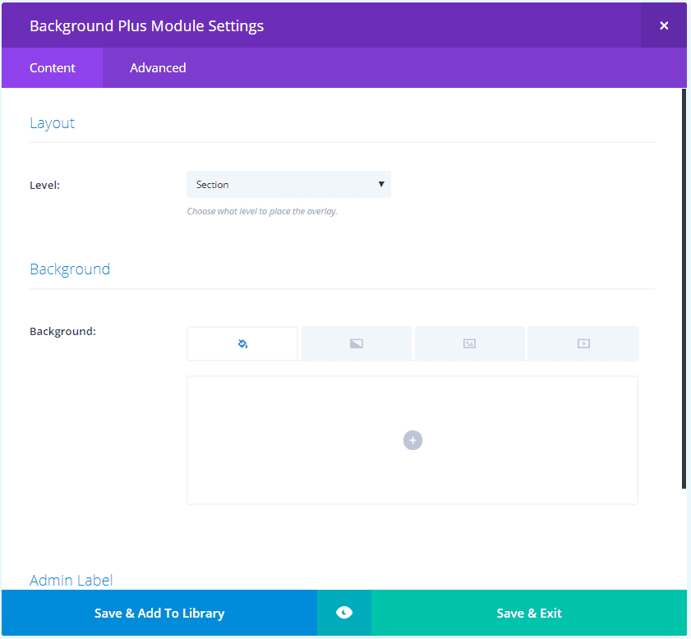The image size is (691, 639).
Task: Switch to the gradient background tab
Action: pos(356,343)
